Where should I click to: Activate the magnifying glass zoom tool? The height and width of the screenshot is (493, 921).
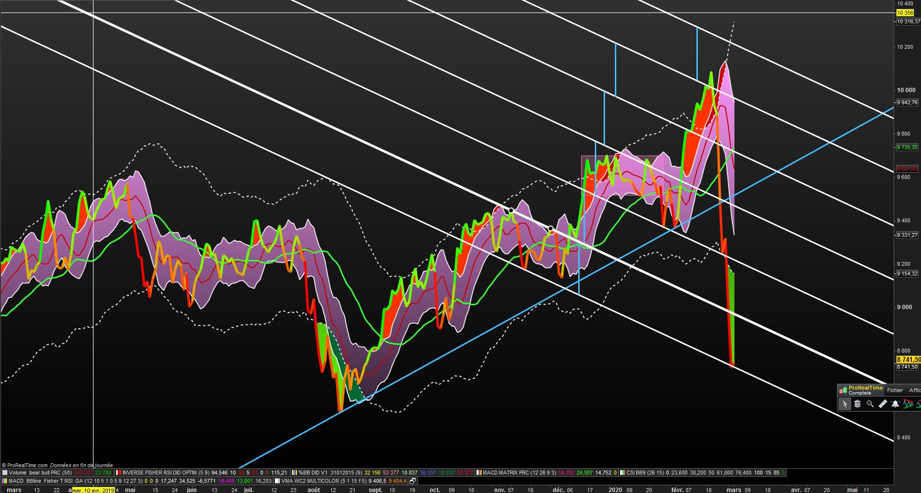click(870, 404)
